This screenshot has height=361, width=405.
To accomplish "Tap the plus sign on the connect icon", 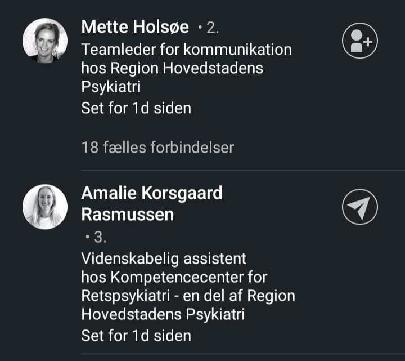I will pos(367,42).
